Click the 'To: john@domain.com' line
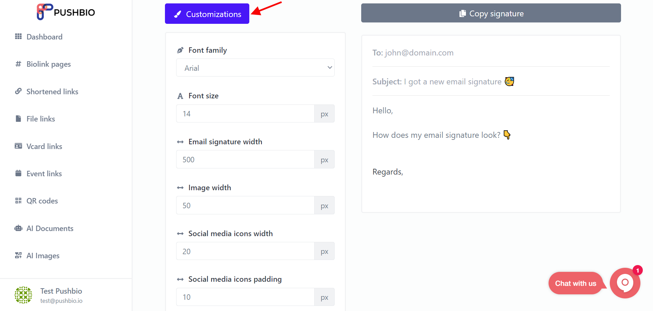 click(x=413, y=53)
